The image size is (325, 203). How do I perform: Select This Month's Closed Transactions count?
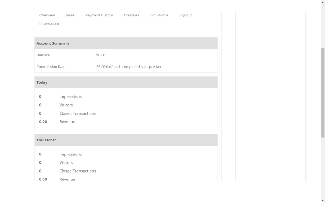click(40, 171)
